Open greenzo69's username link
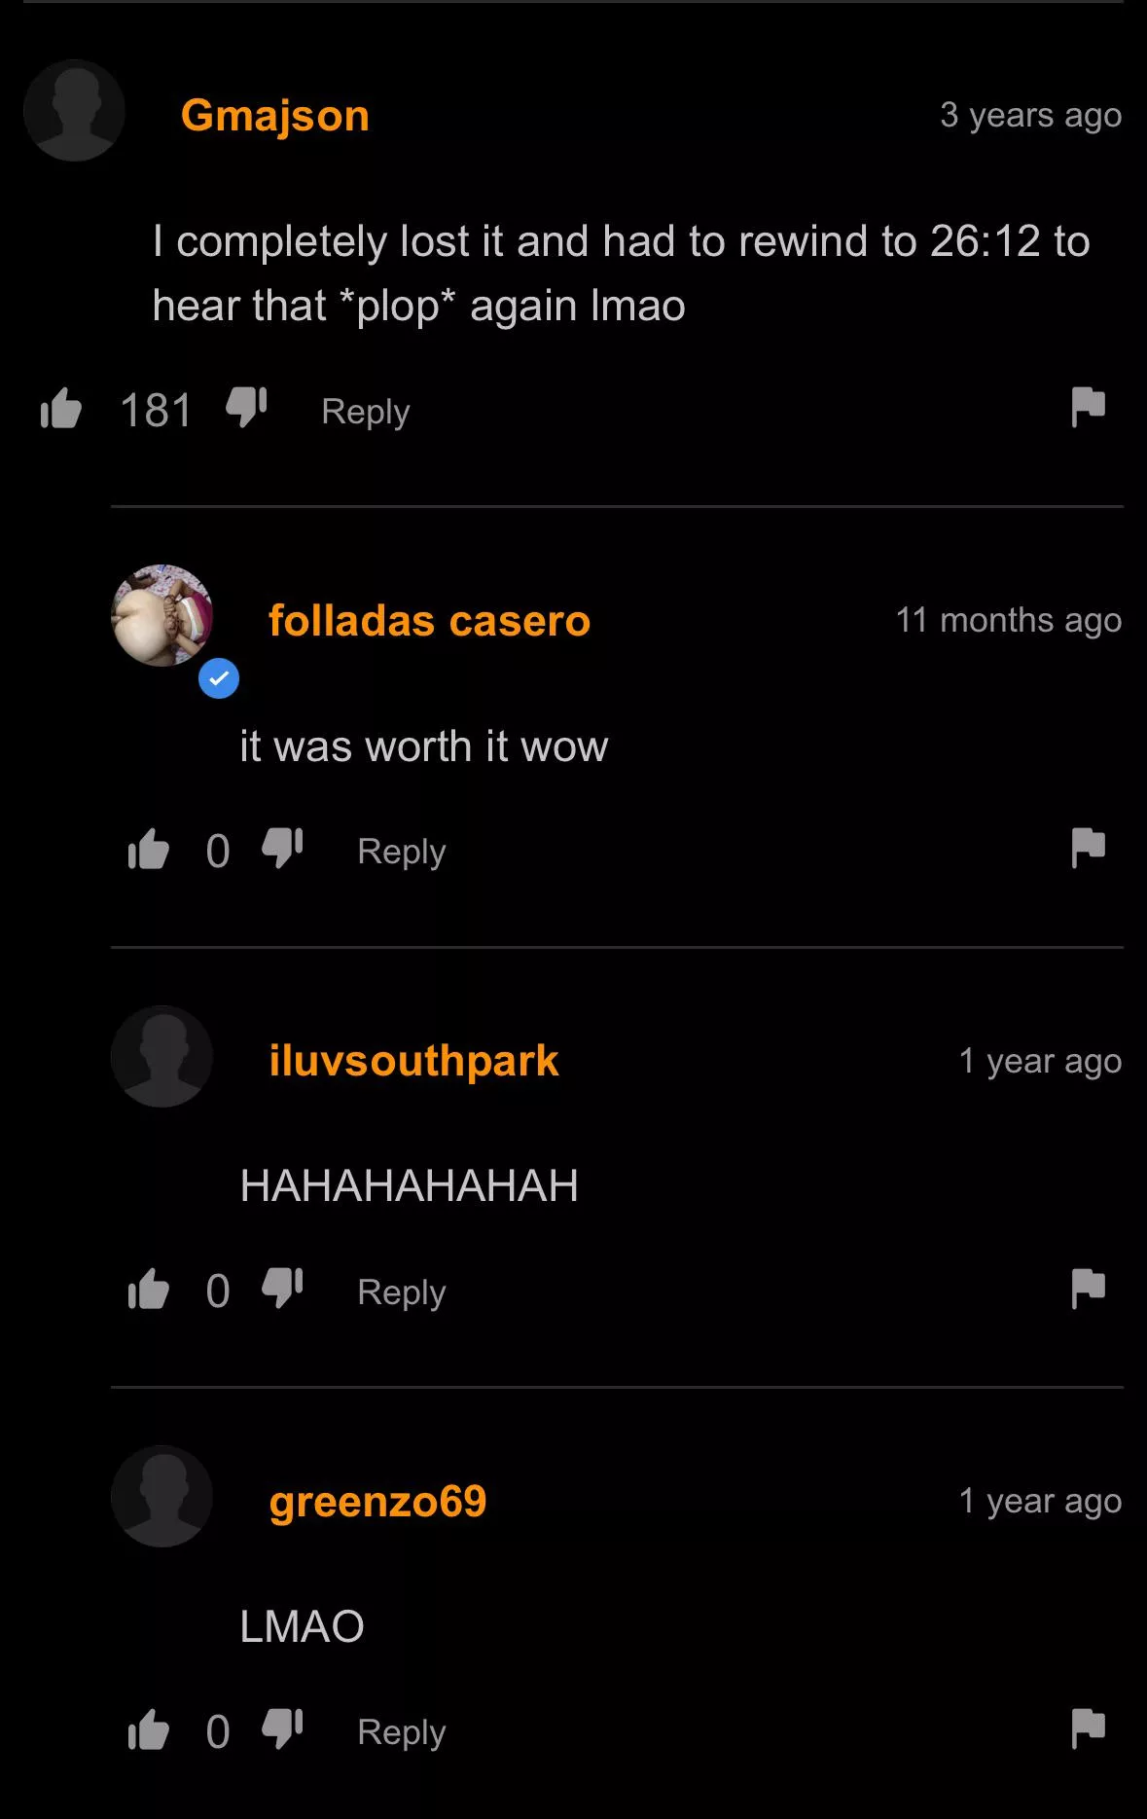1147x1819 pixels. pyautogui.click(x=377, y=1501)
